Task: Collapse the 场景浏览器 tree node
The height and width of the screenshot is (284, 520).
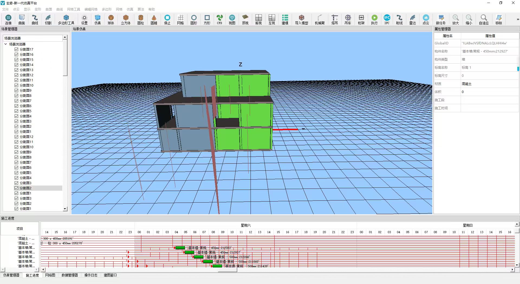Action: pos(6,44)
